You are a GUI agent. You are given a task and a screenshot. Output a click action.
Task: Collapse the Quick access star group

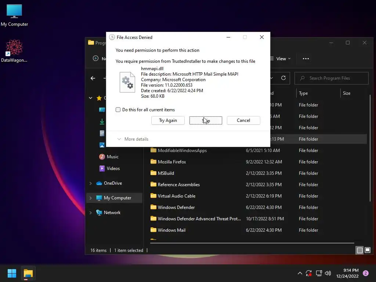coord(91,98)
